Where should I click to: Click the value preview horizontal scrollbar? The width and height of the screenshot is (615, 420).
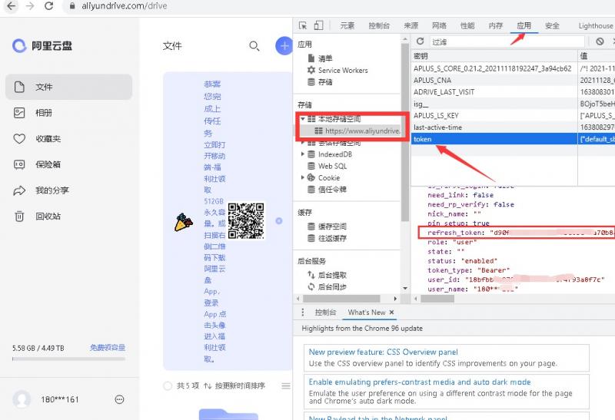click(437, 299)
